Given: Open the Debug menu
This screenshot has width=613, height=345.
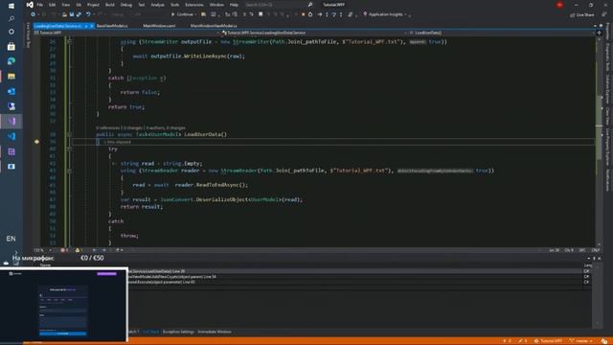Looking at the screenshot, I should 126,5.
